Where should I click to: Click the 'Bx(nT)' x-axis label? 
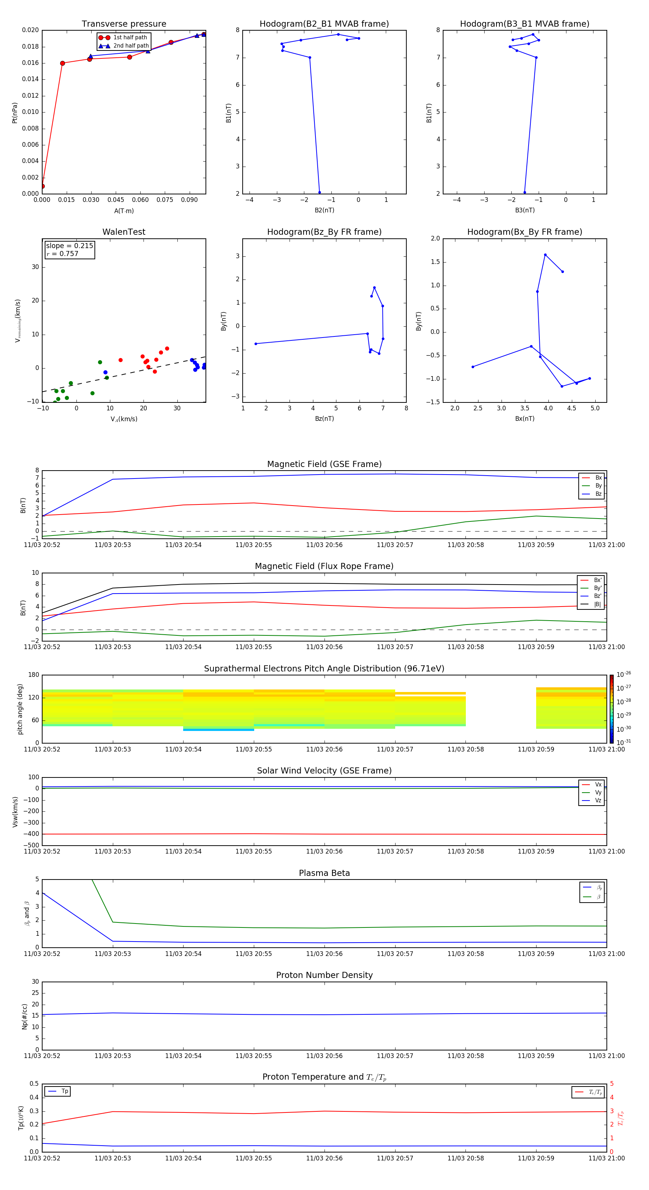[x=525, y=419]
